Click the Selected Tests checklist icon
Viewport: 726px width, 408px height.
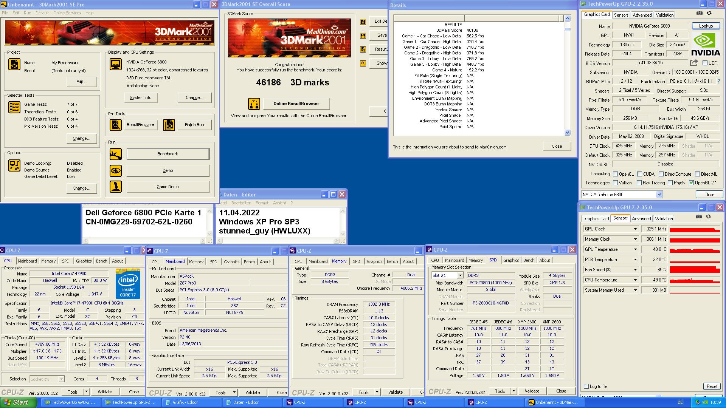point(14,107)
